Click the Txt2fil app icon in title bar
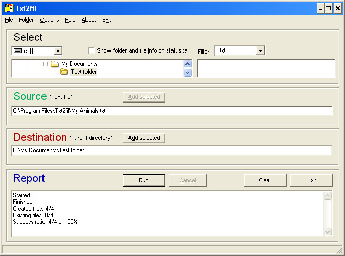 8,8
